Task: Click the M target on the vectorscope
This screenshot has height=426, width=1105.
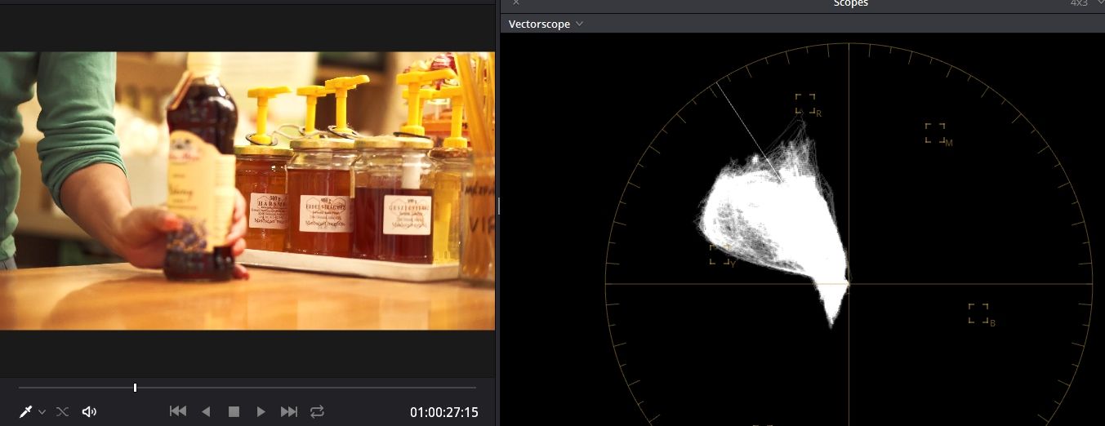Action: tap(935, 133)
